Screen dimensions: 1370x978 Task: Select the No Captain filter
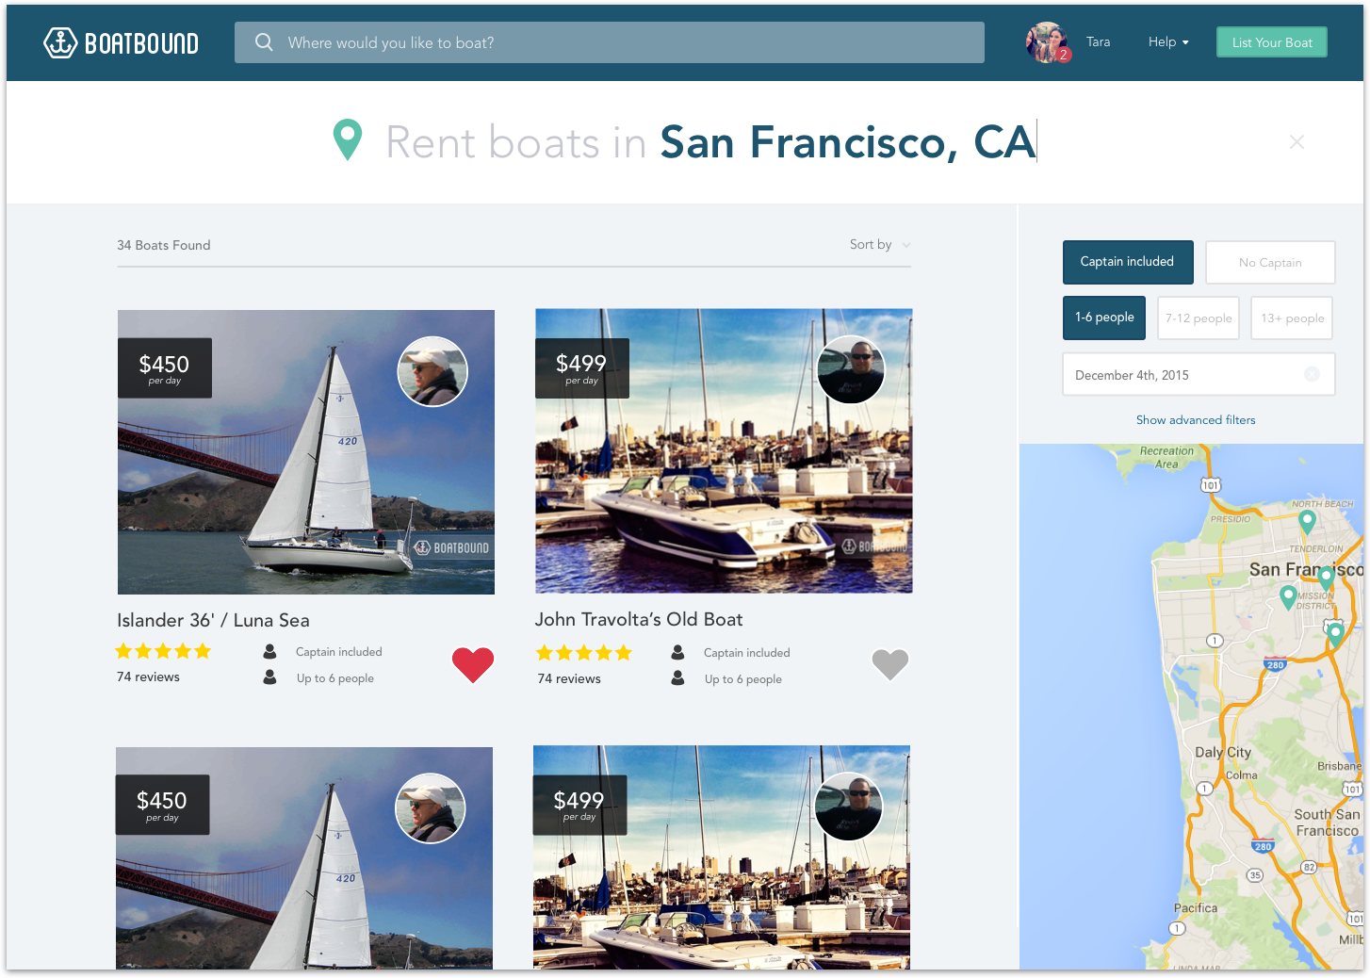[1270, 262]
